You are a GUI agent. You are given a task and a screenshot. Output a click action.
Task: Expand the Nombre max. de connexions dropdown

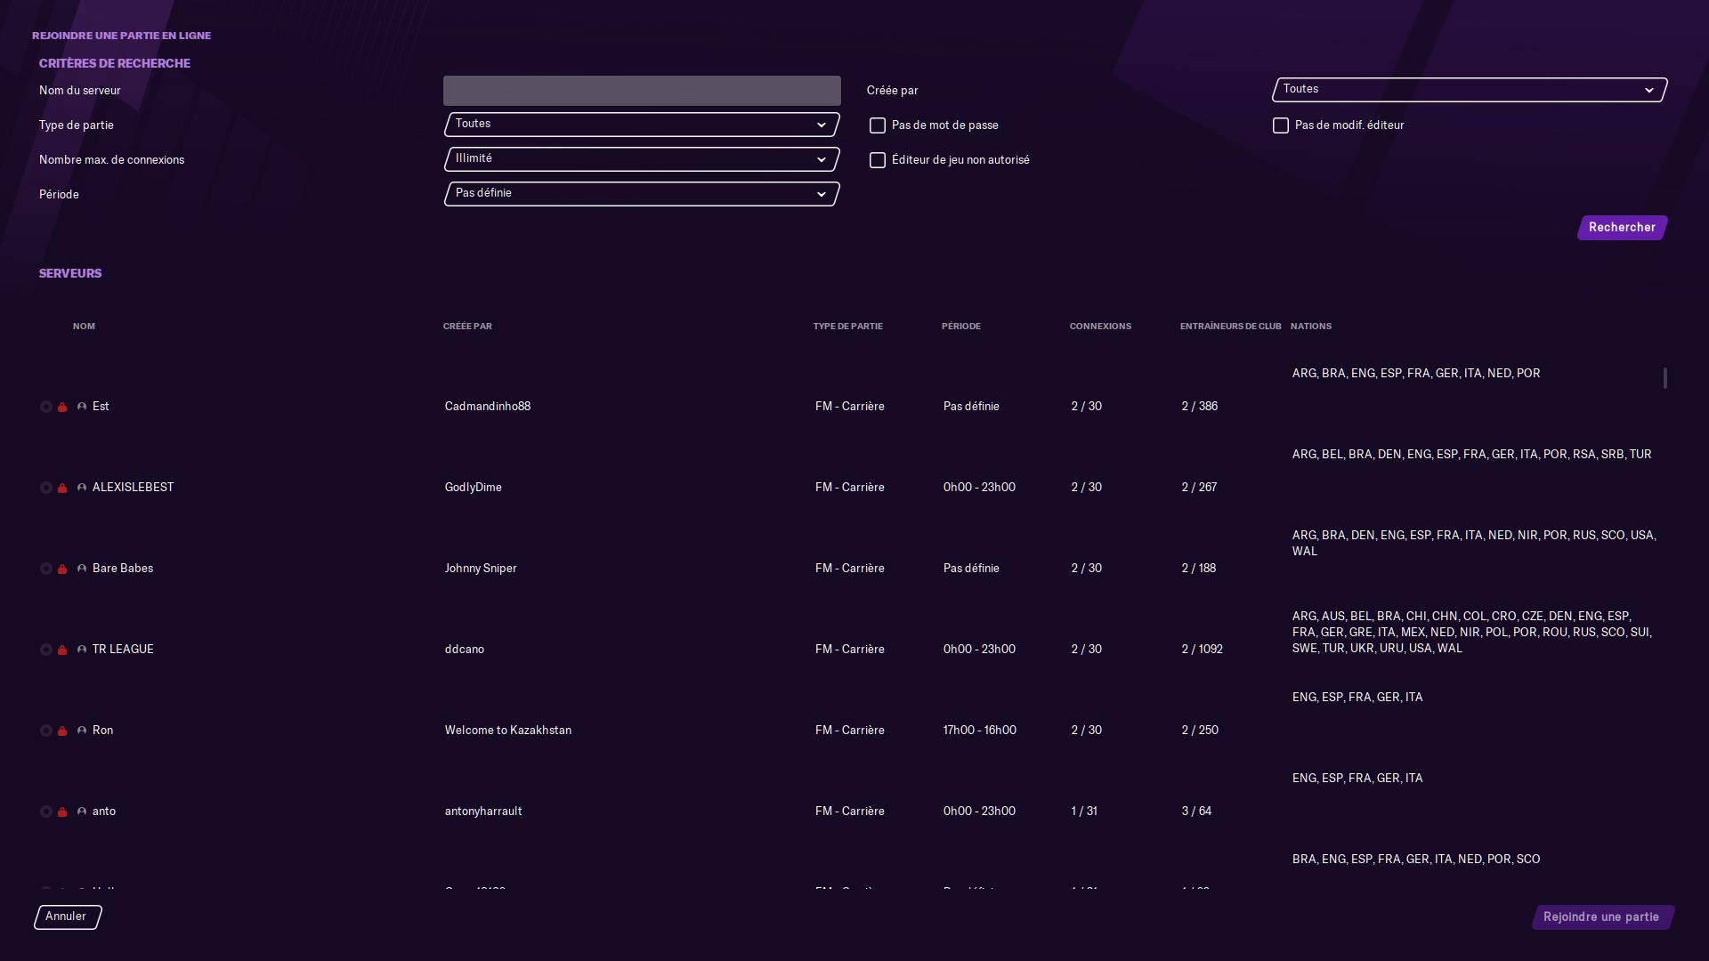641,159
